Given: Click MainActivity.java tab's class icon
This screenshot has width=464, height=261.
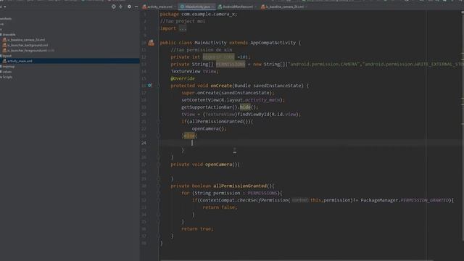Looking at the screenshot, I should (182, 7).
